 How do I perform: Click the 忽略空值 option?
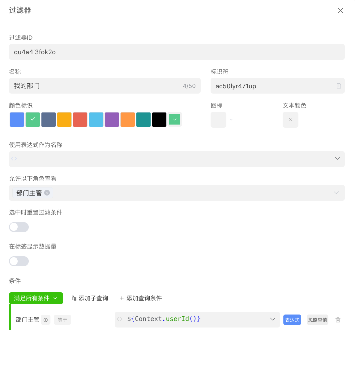[317, 319]
